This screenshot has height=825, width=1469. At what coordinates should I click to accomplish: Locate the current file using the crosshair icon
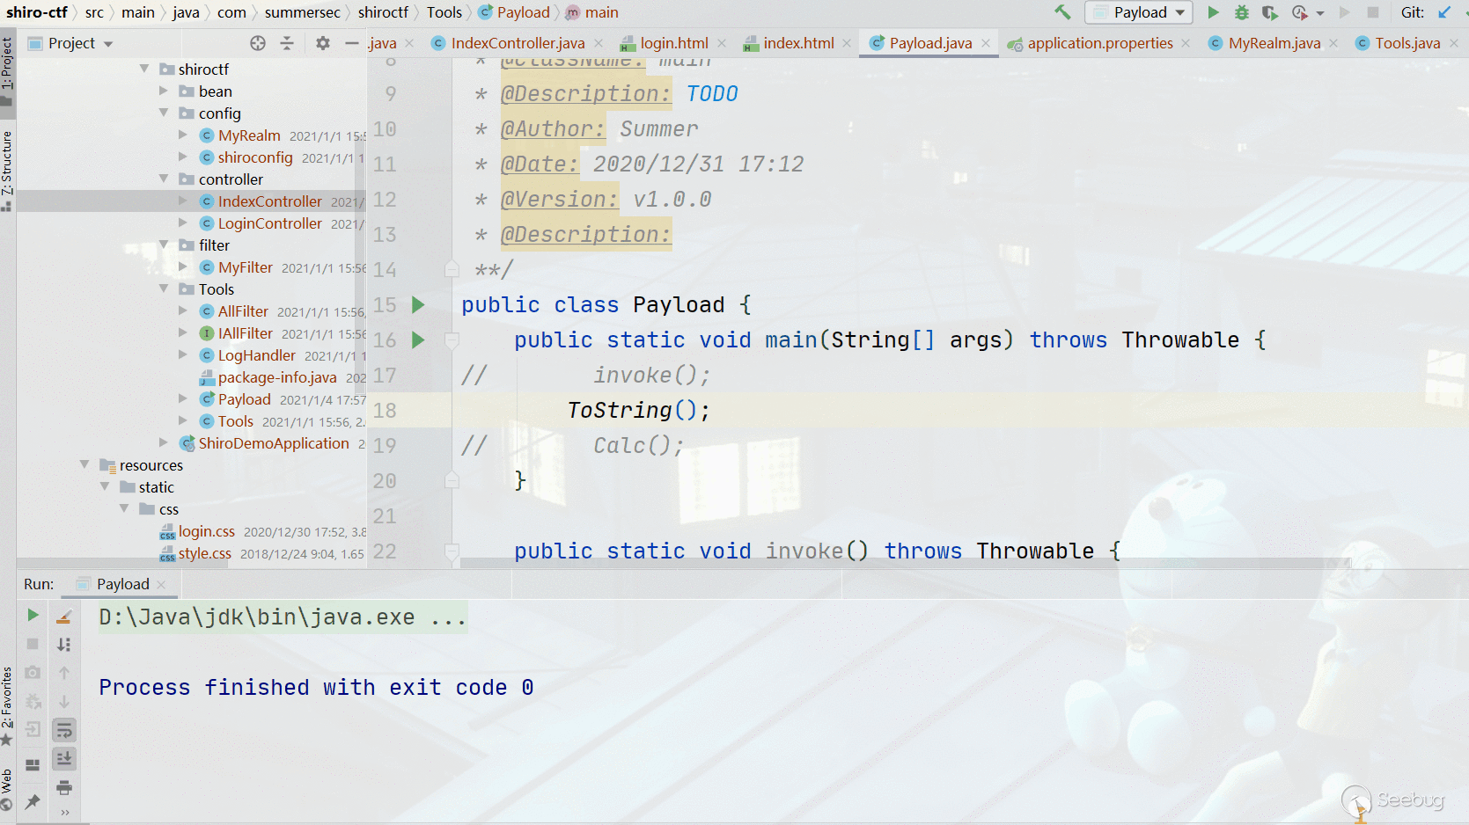[257, 43]
